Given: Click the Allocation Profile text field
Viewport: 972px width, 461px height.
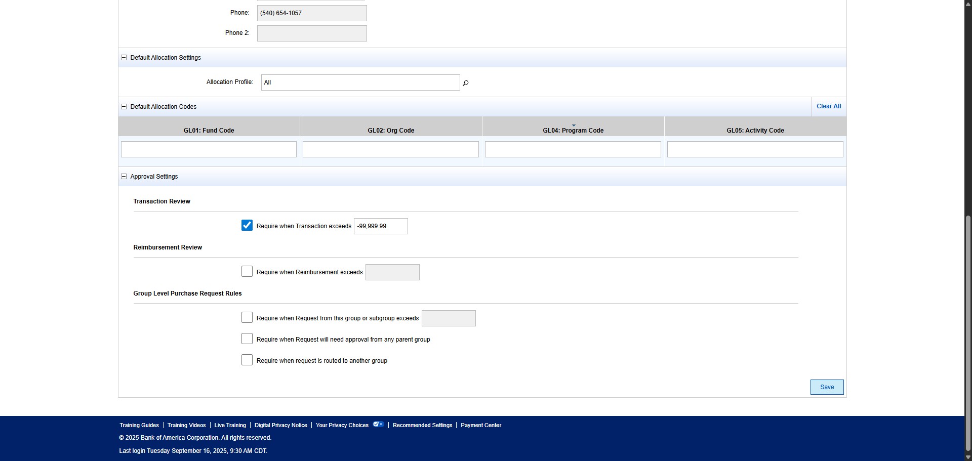Looking at the screenshot, I should (x=360, y=82).
